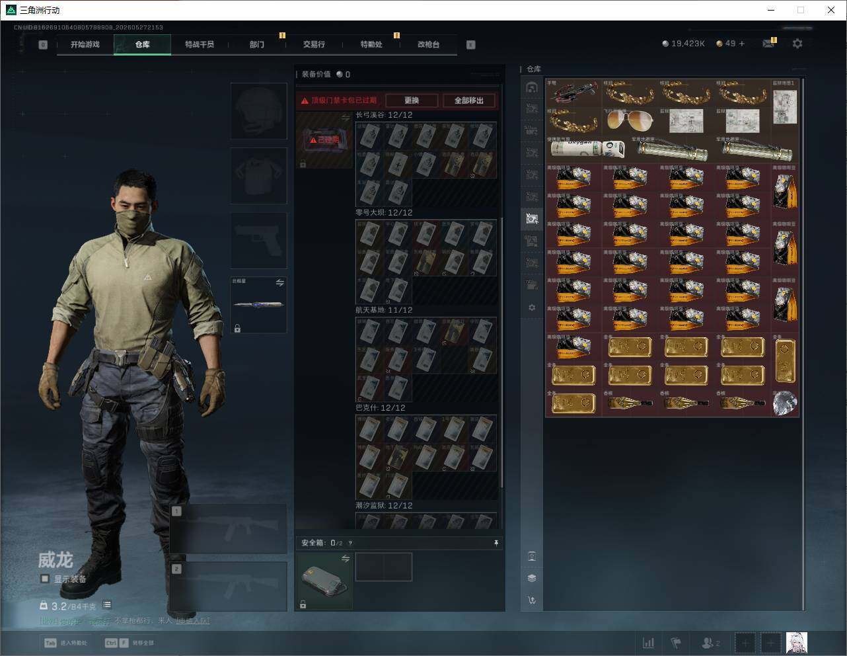Select the highlighted warehouse container tab

tap(532, 218)
